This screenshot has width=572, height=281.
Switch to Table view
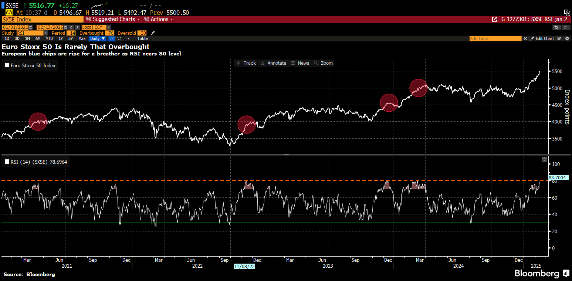click(143, 38)
